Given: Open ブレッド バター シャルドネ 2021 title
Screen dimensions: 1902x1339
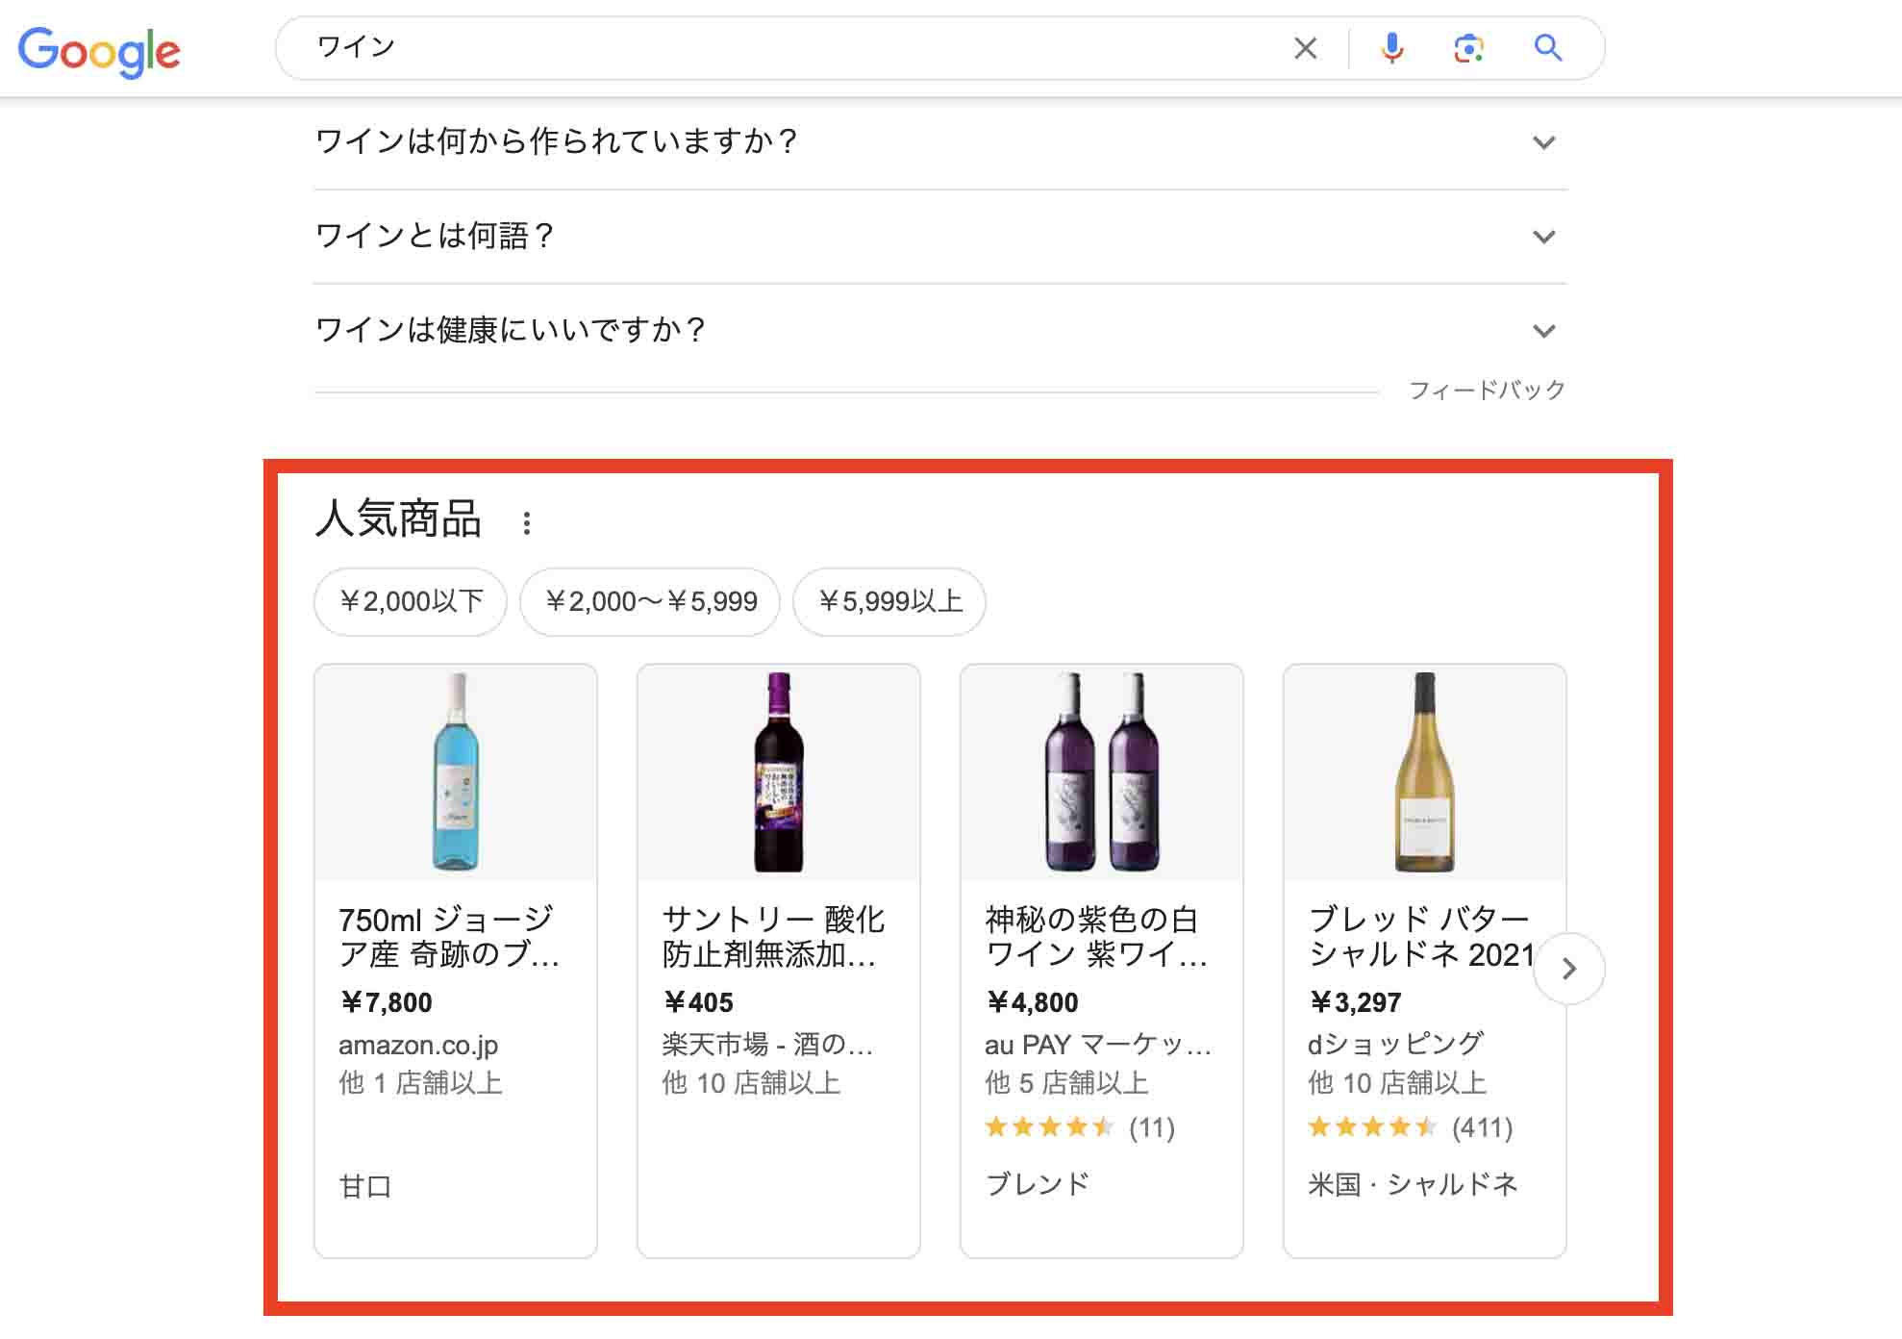Looking at the screenshot, I should (1421, 936).
